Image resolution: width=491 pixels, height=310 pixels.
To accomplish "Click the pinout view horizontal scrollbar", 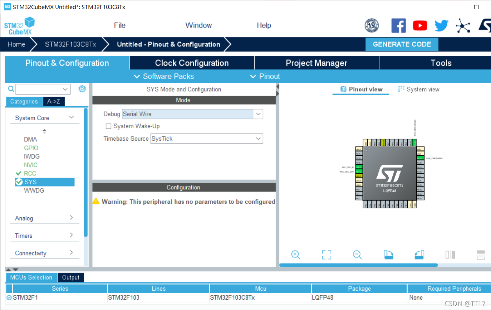I will (358, 265).
